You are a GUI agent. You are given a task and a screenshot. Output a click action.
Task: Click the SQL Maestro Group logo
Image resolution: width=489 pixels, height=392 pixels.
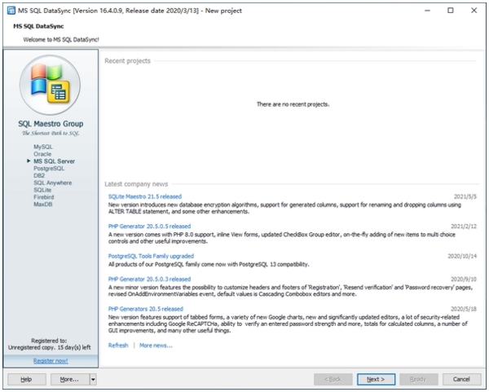tap(50, 85)
